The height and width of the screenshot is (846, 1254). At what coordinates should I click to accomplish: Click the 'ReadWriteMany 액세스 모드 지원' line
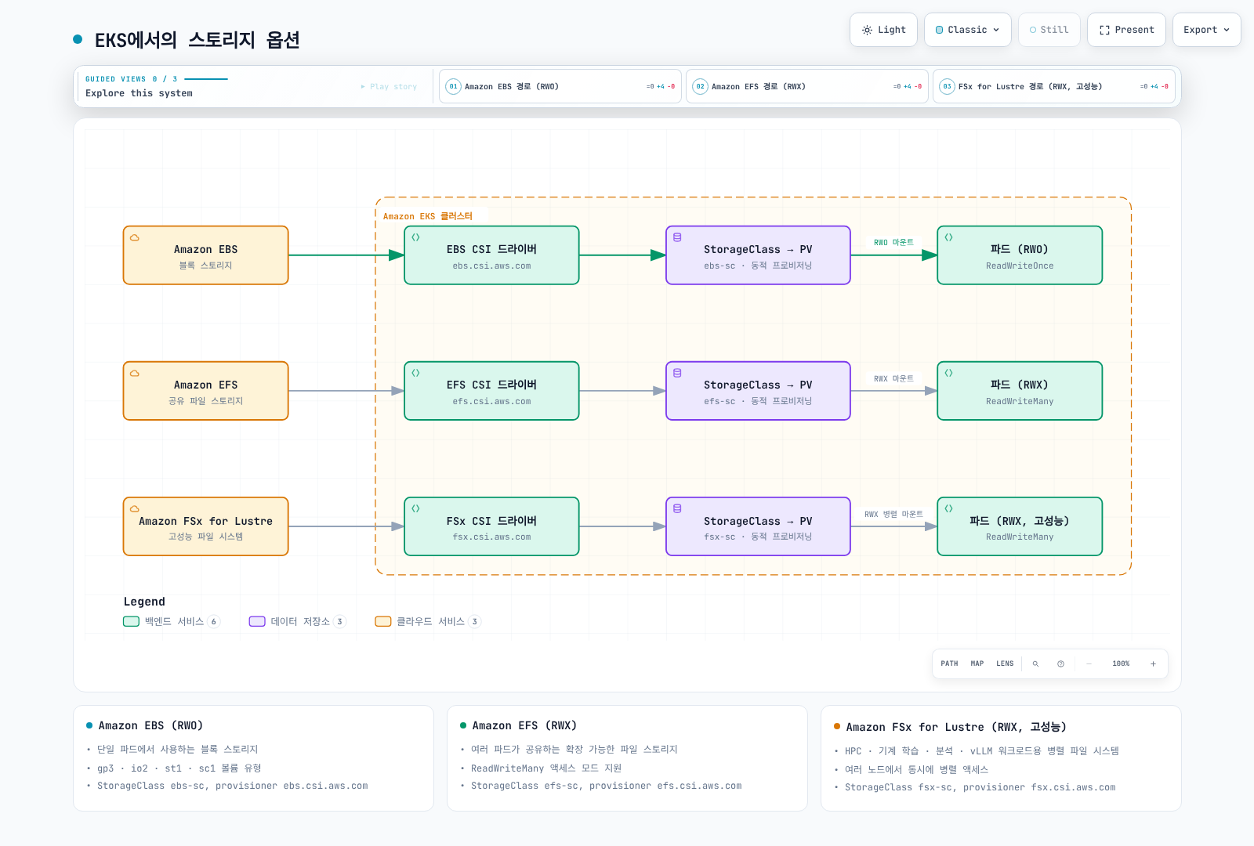[546, 768]
